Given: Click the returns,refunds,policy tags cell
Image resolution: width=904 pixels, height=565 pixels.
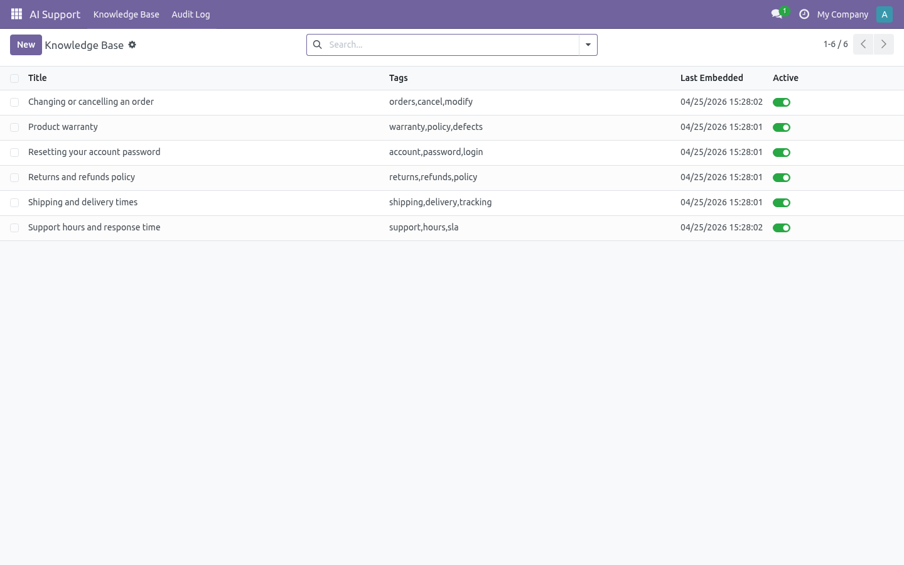Looking at the screenshot, I should (x=433, y=177).
